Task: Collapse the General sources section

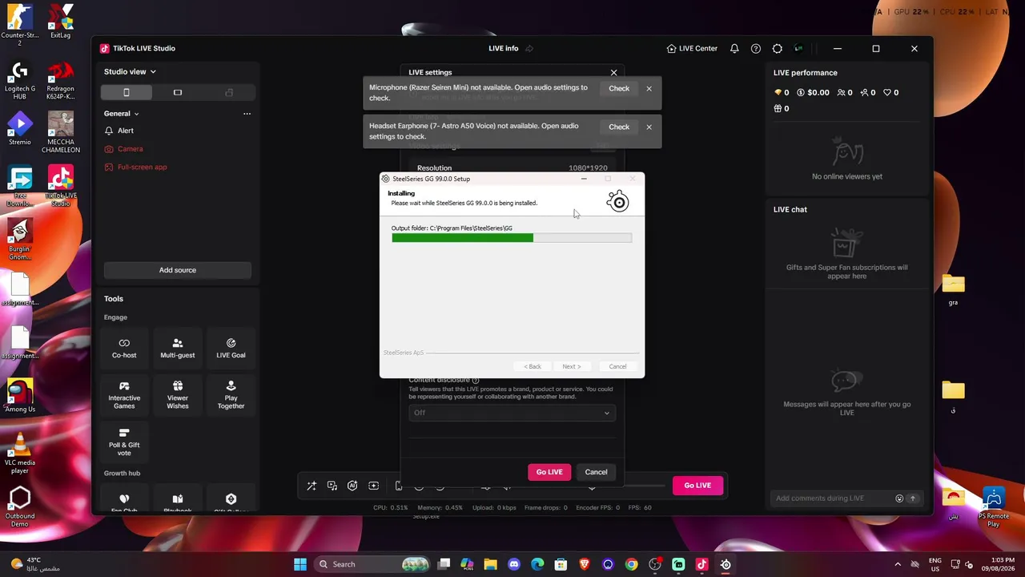Action: (122, 114)
